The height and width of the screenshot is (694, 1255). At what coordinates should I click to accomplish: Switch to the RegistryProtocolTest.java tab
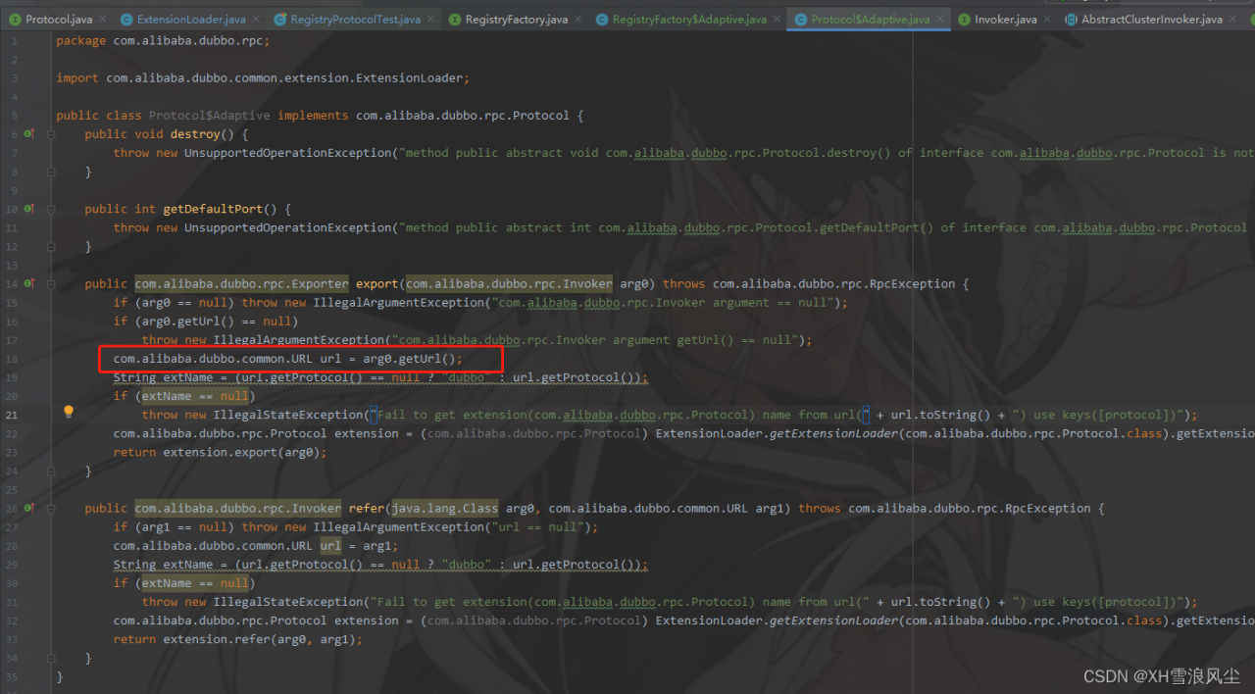tap(355, 19)
